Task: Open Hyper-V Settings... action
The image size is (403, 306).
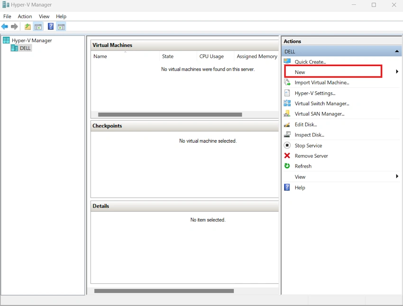Action: click(x=315, y=93)
